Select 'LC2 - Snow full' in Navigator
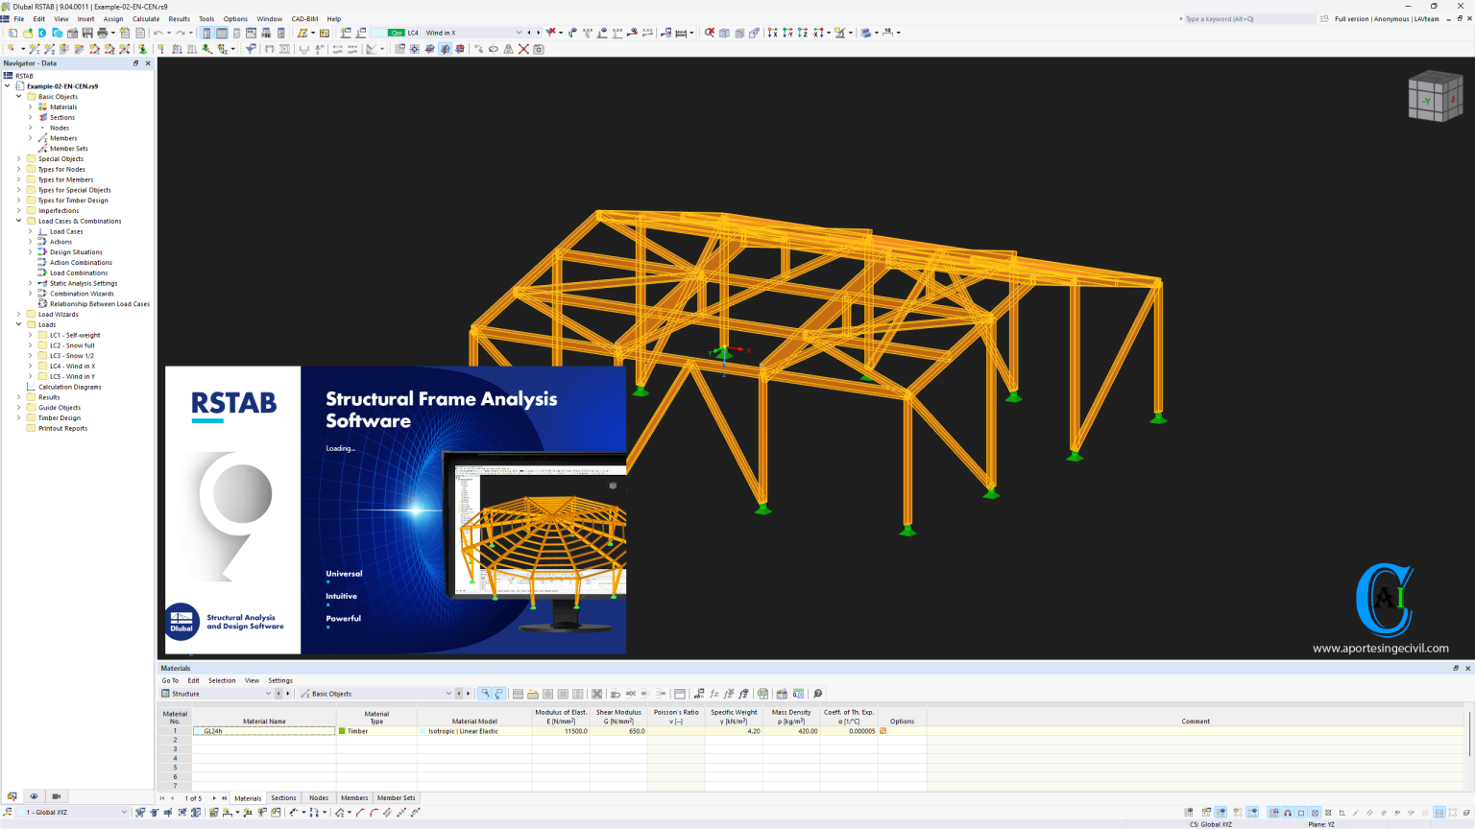 [x=72, y=345]
